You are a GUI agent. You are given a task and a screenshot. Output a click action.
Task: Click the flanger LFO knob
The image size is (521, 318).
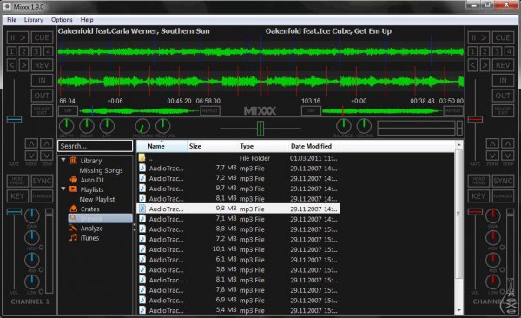107,126
